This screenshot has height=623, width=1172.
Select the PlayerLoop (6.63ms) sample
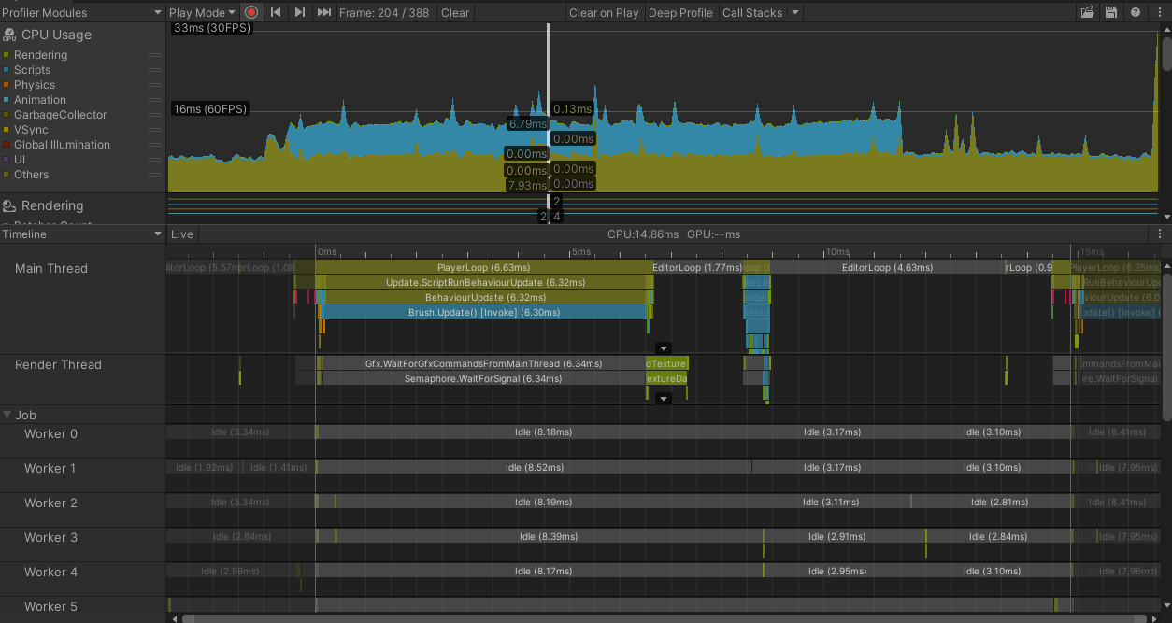coord(483,267)
